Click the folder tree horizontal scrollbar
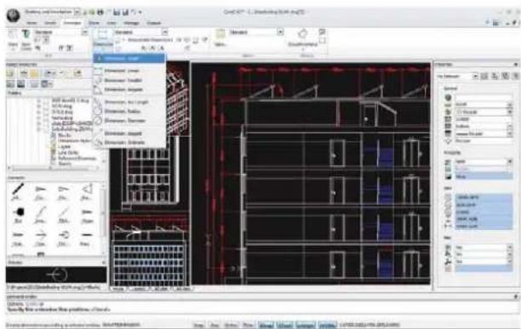This screenshot has width=521, height=329. click(53, 168)
